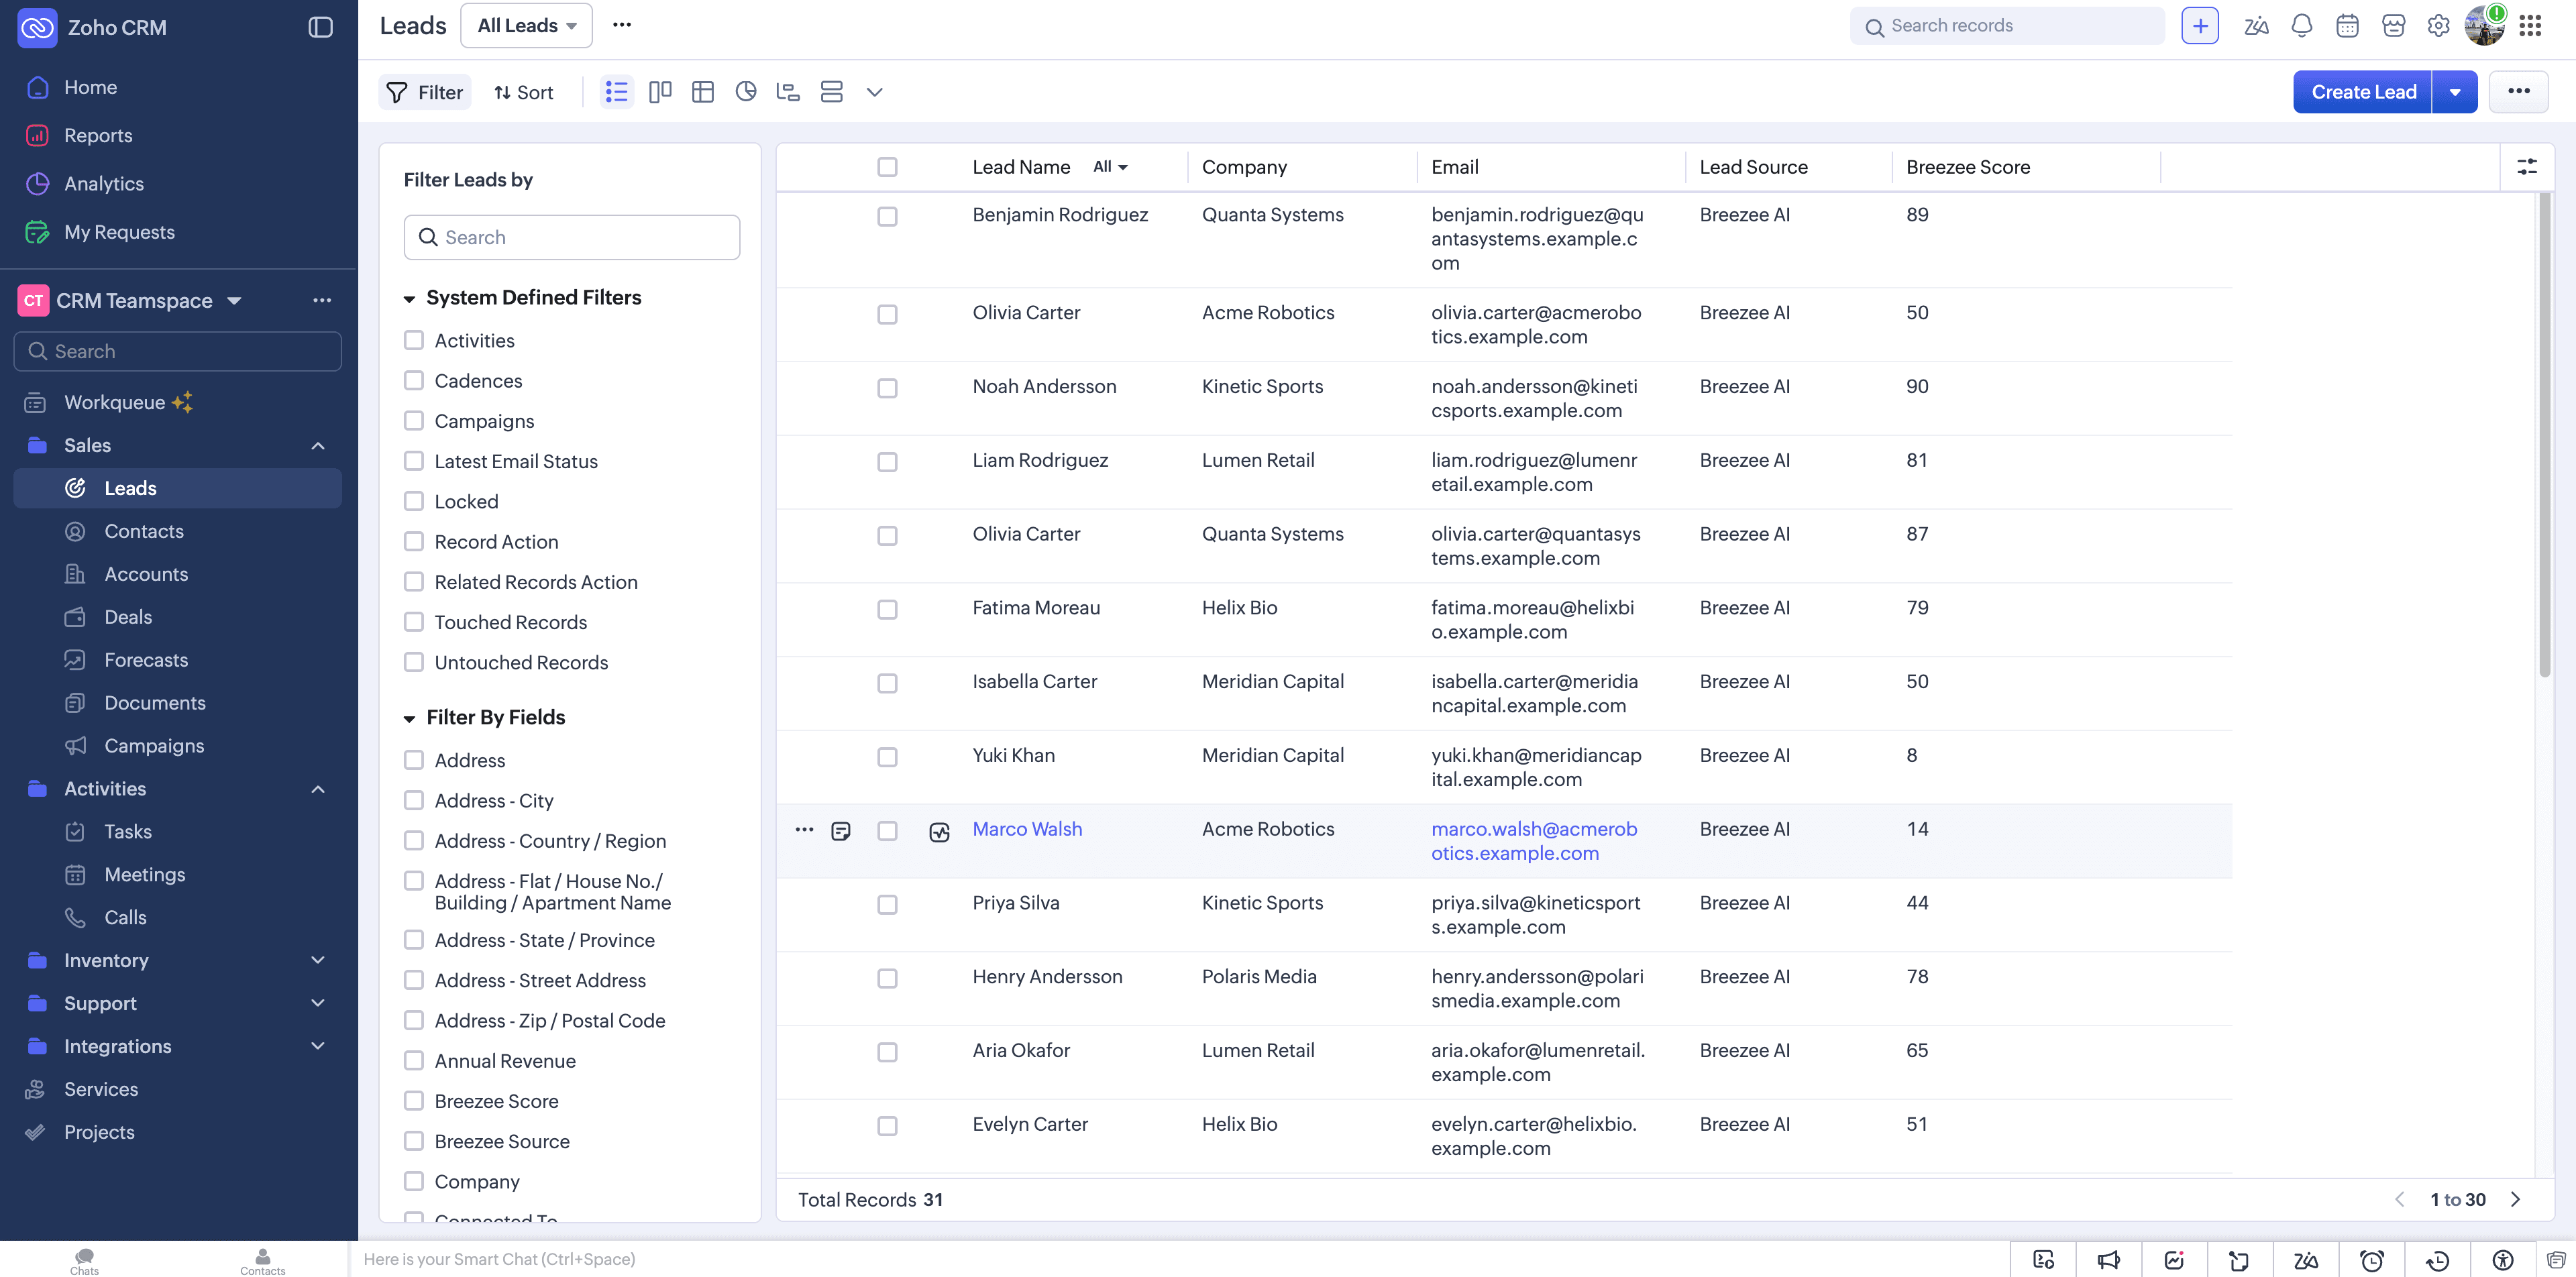Screen dimensions: 2576x1277
Task: Collapse the Sales section in sidebar
Action: pyautogui.click(x=318, y=446)
